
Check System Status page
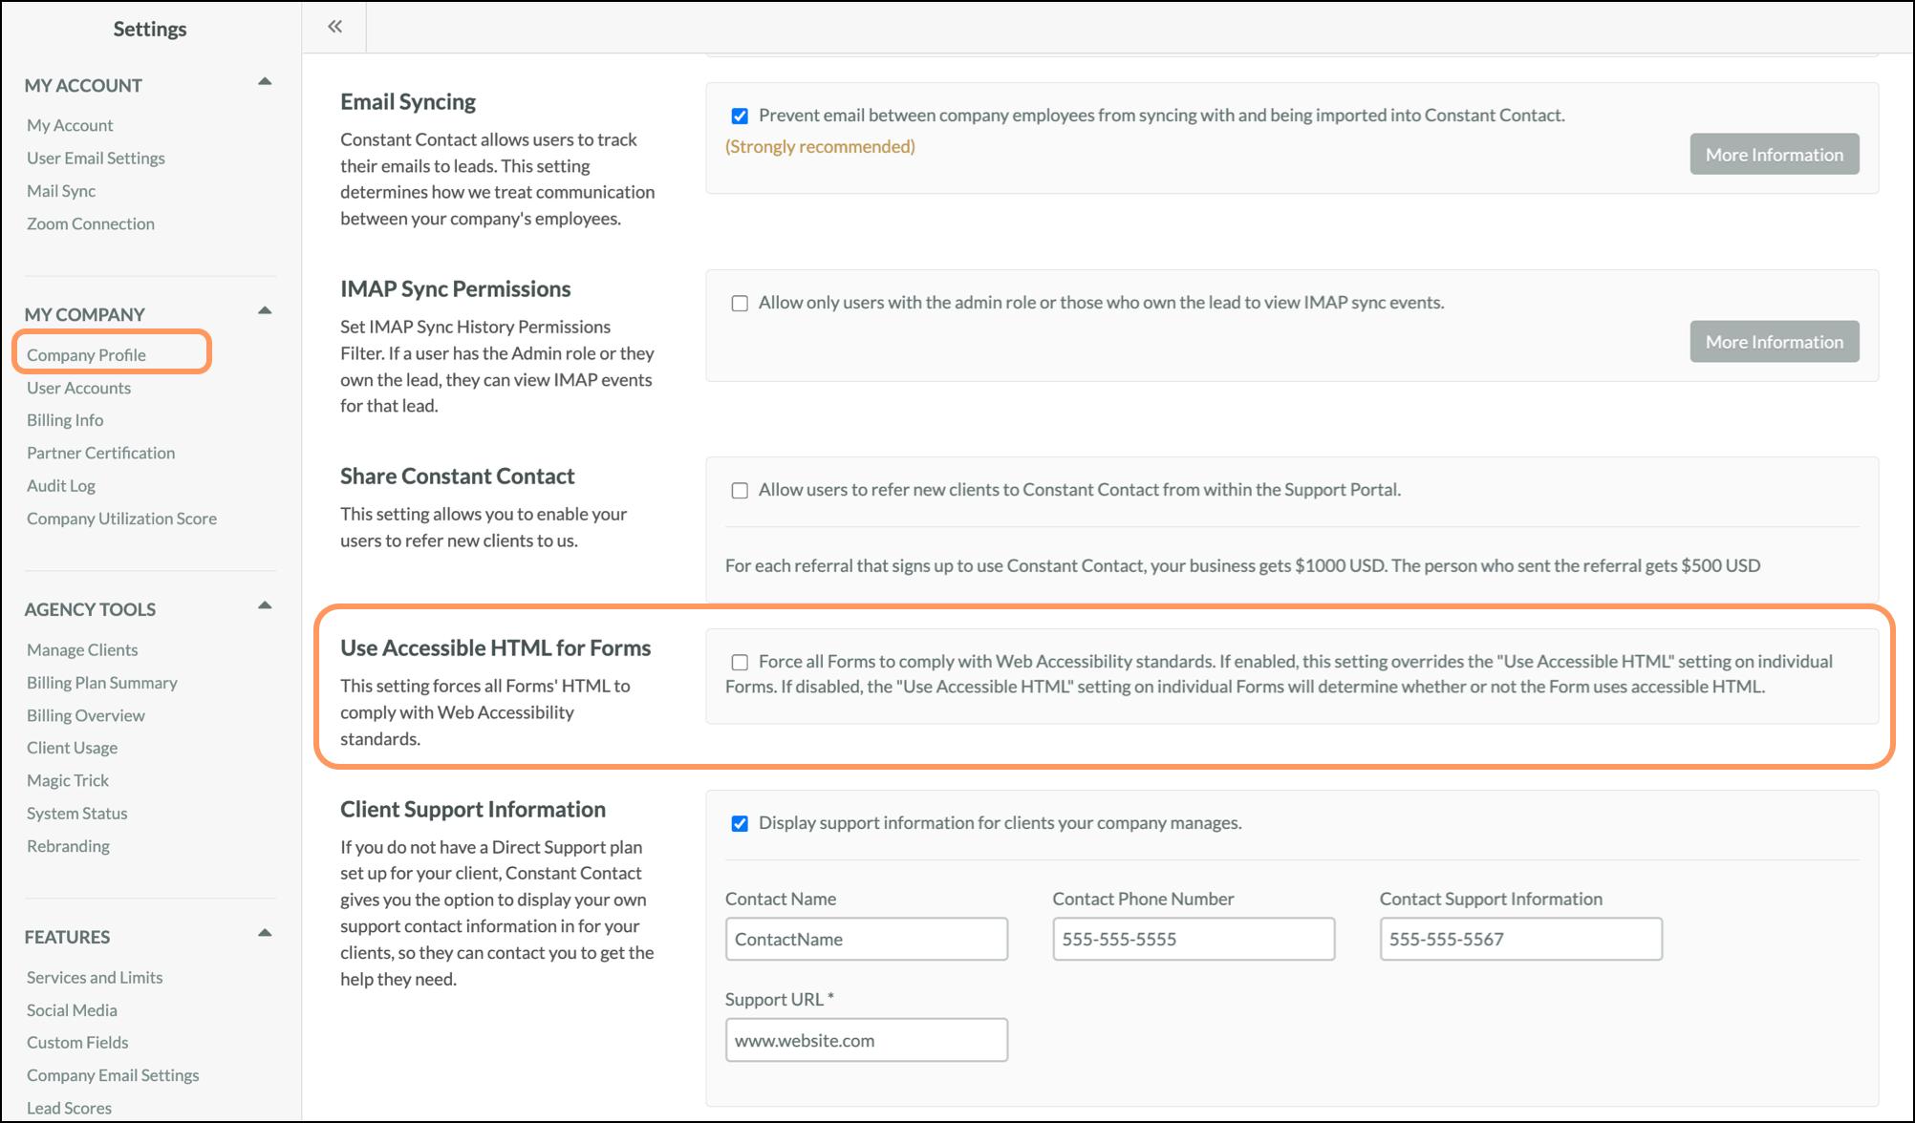(x=76, y=814)
